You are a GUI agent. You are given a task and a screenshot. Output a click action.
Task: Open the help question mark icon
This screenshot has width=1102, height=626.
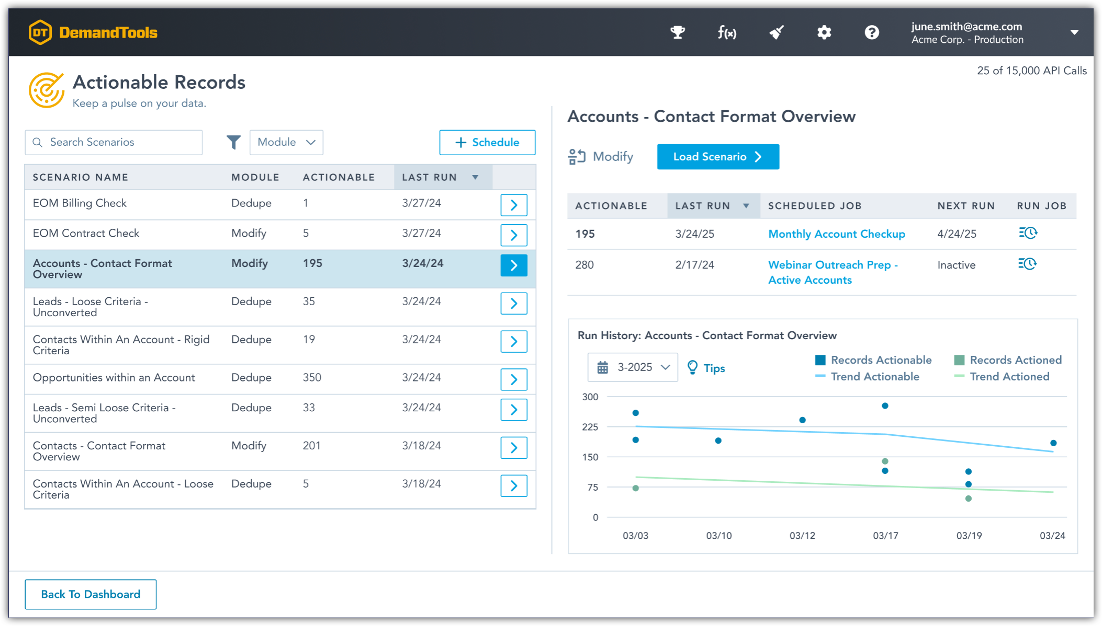point(872,32)
